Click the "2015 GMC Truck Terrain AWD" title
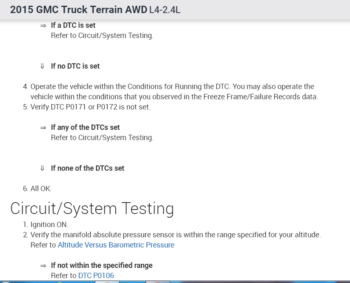350x283 pixels. pos(79,10)
